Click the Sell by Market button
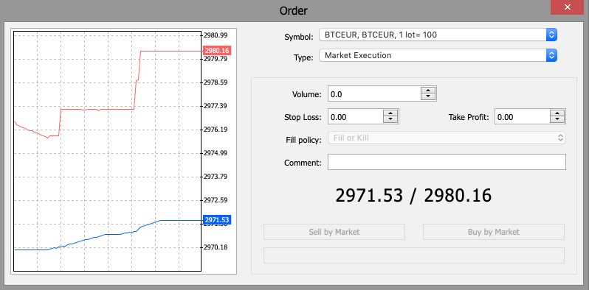 [334, 232]
